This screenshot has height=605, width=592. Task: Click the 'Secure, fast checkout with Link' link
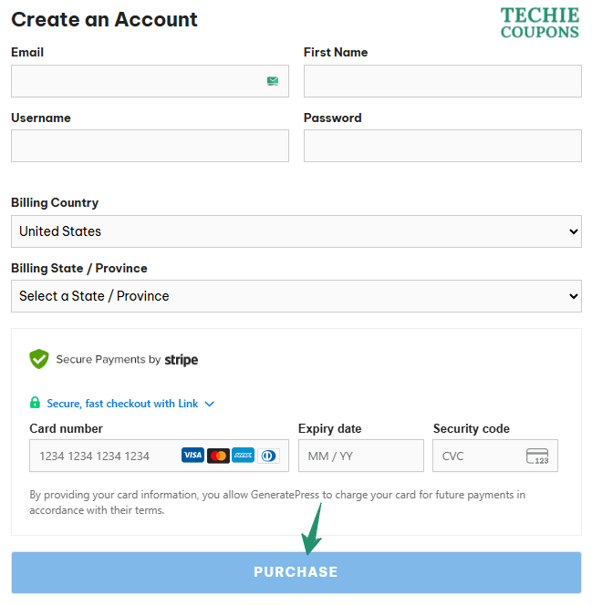[x=122, y=404]
